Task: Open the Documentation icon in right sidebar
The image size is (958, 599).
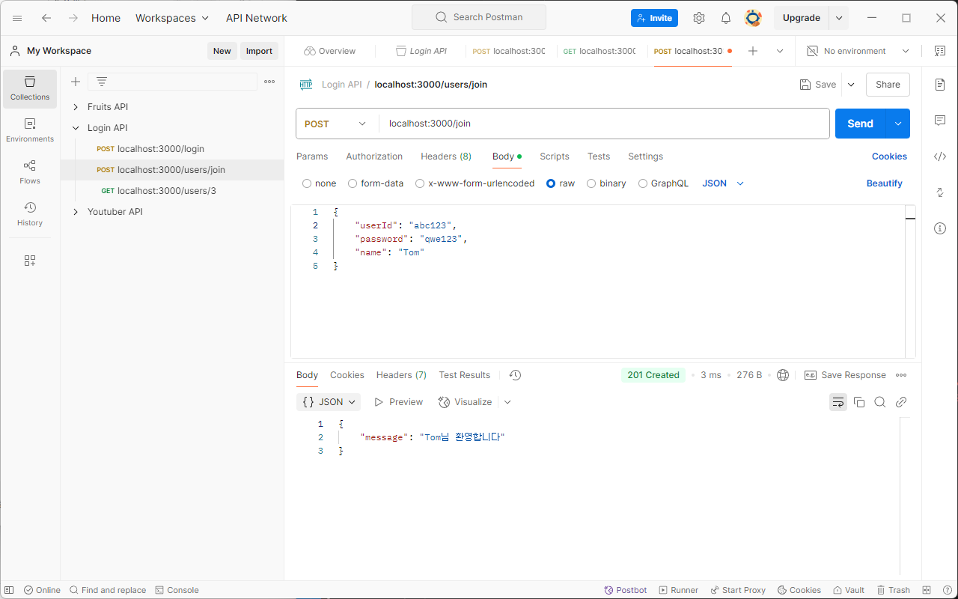Action: (940, 85)
